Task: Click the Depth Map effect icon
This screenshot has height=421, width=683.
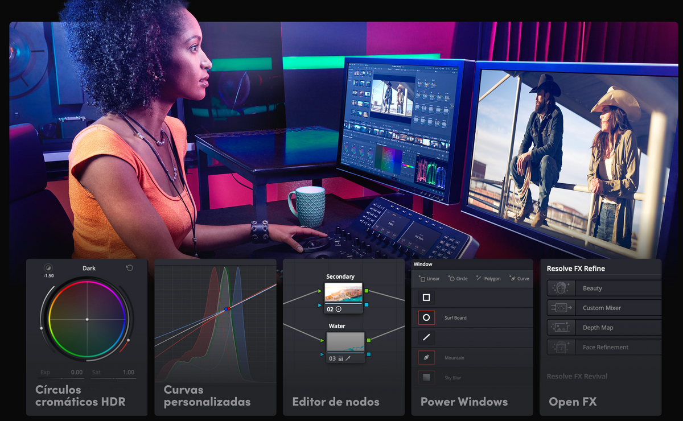Action: pos(561,328)
